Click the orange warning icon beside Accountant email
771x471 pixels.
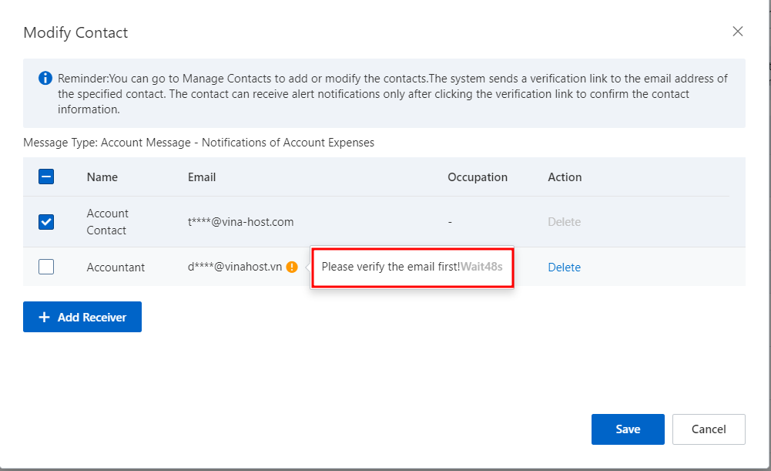[292, 267]
